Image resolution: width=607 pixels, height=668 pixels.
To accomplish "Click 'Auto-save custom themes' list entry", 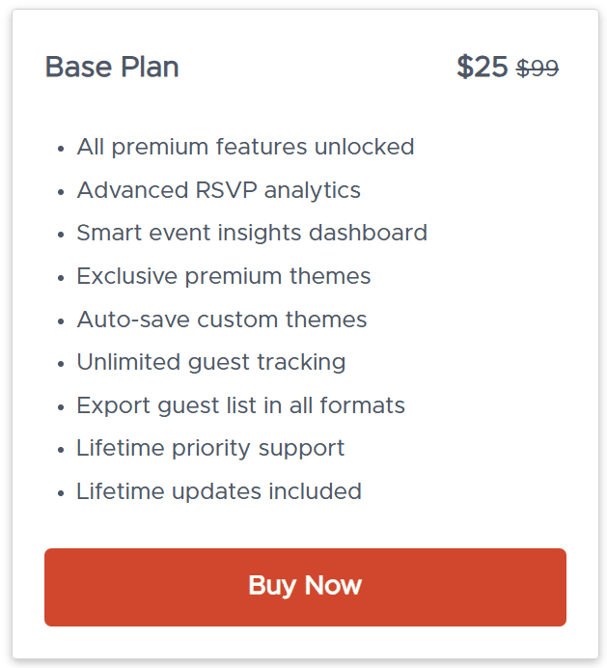I will 222,320.
